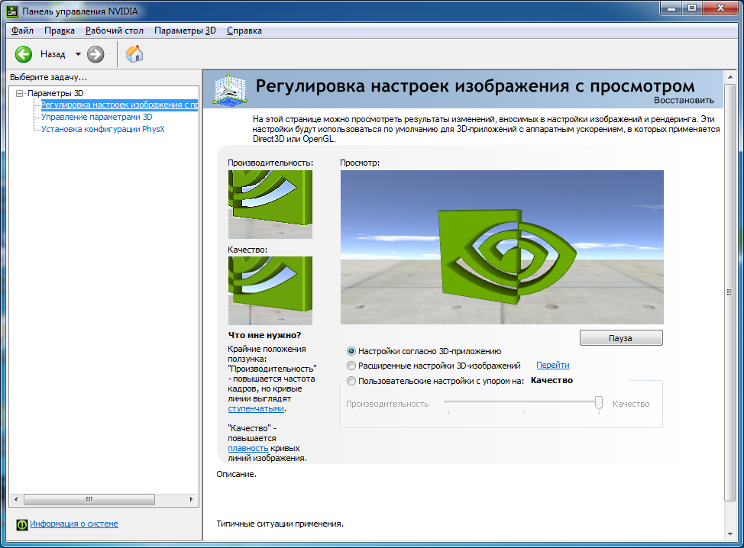Open the Back history dropdown arrow
The image size is (744, 548).
point(78,54)
